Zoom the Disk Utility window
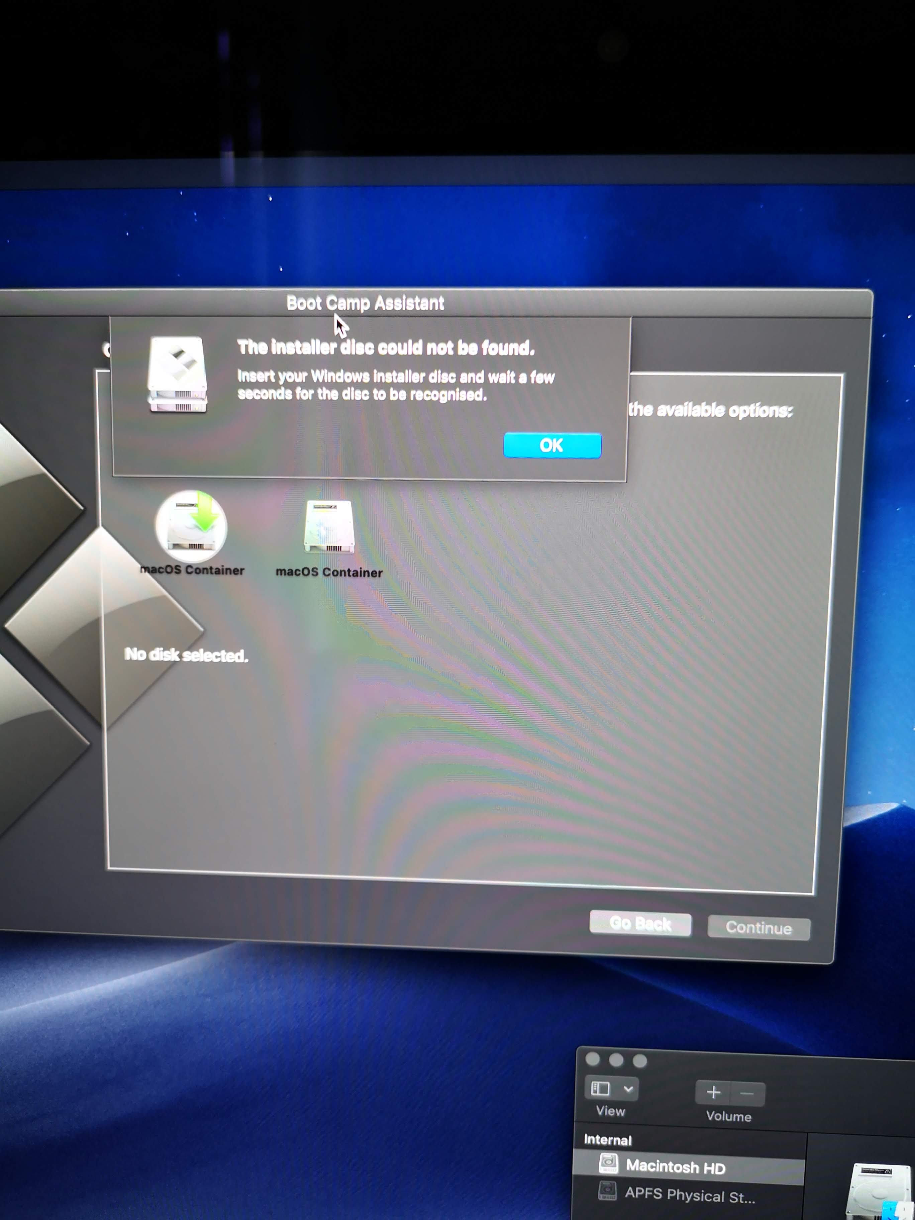This screenshot has width=915, height=1220. pos(640,1060)
